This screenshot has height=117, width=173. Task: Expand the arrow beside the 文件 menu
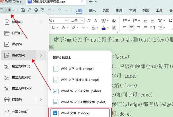(14, 10)
